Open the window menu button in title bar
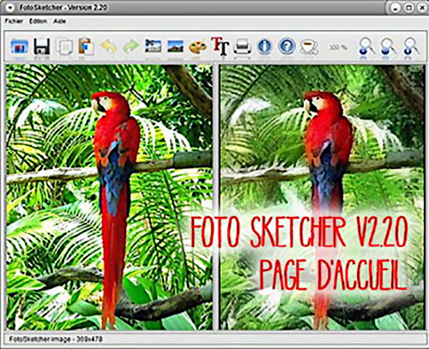The height and width of the screenshot is (349, 429). tap(10, 8)
